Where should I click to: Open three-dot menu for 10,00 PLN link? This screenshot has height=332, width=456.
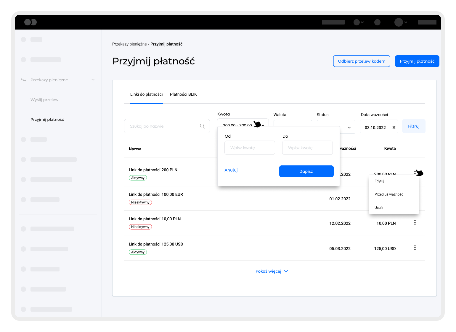[x=415, y=222]
